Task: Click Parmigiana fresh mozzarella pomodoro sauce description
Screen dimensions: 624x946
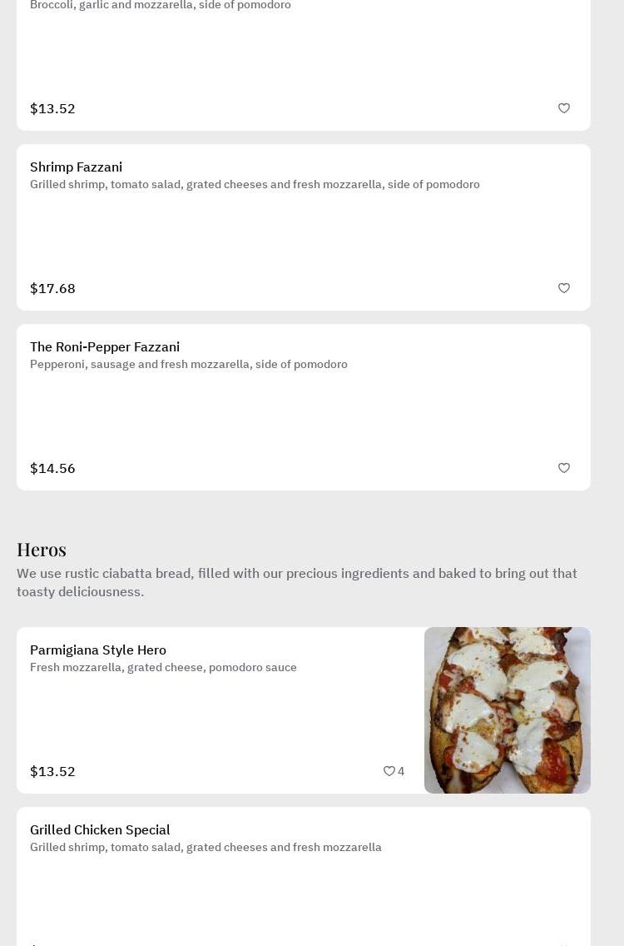Action: coord(163,667)
